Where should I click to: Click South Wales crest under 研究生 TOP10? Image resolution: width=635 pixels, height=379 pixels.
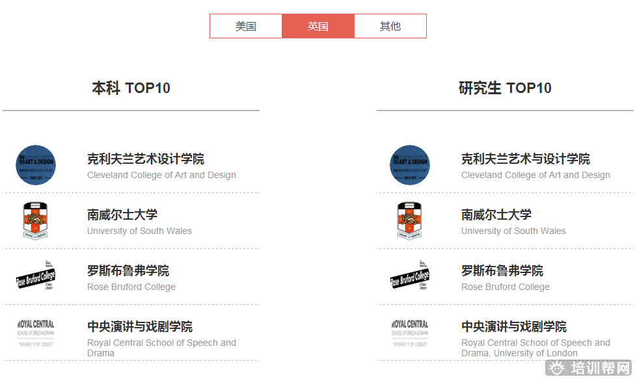click(x=410, y=221)
